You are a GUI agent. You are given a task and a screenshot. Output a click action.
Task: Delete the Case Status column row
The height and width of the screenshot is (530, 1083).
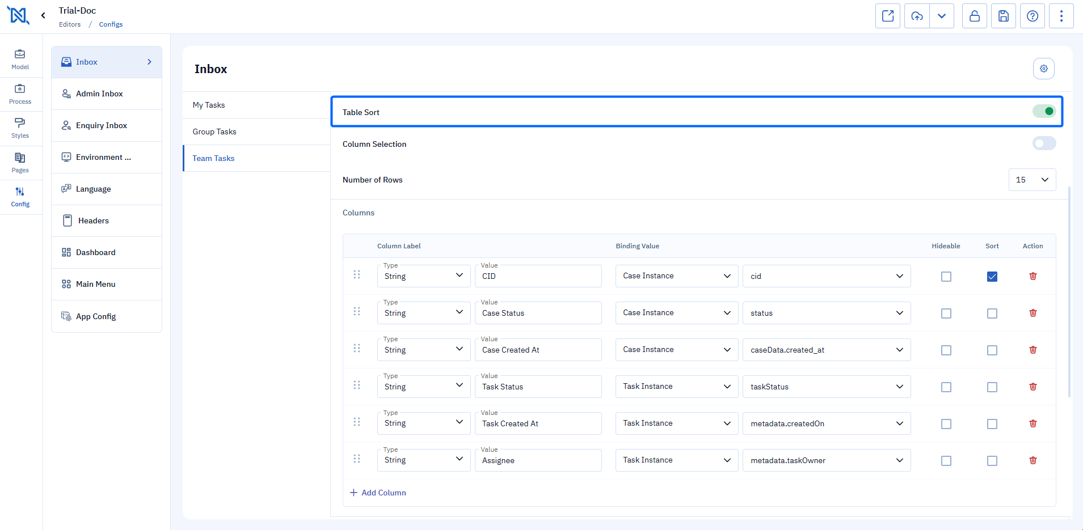1033,313
